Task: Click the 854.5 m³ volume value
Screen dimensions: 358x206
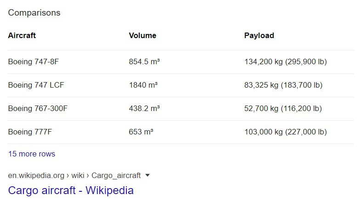Action: (x=144, y=61)
